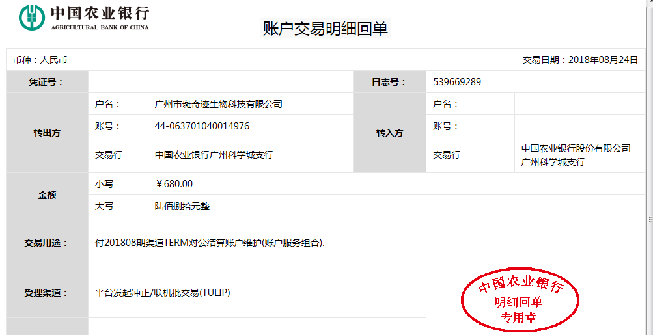This screenshot has width=653, height=335.
Task: Select the transaction date 2018年08月24日
Action: [x=603, y=60]
